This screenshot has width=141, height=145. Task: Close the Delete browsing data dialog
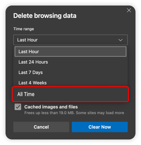[129, 10]
